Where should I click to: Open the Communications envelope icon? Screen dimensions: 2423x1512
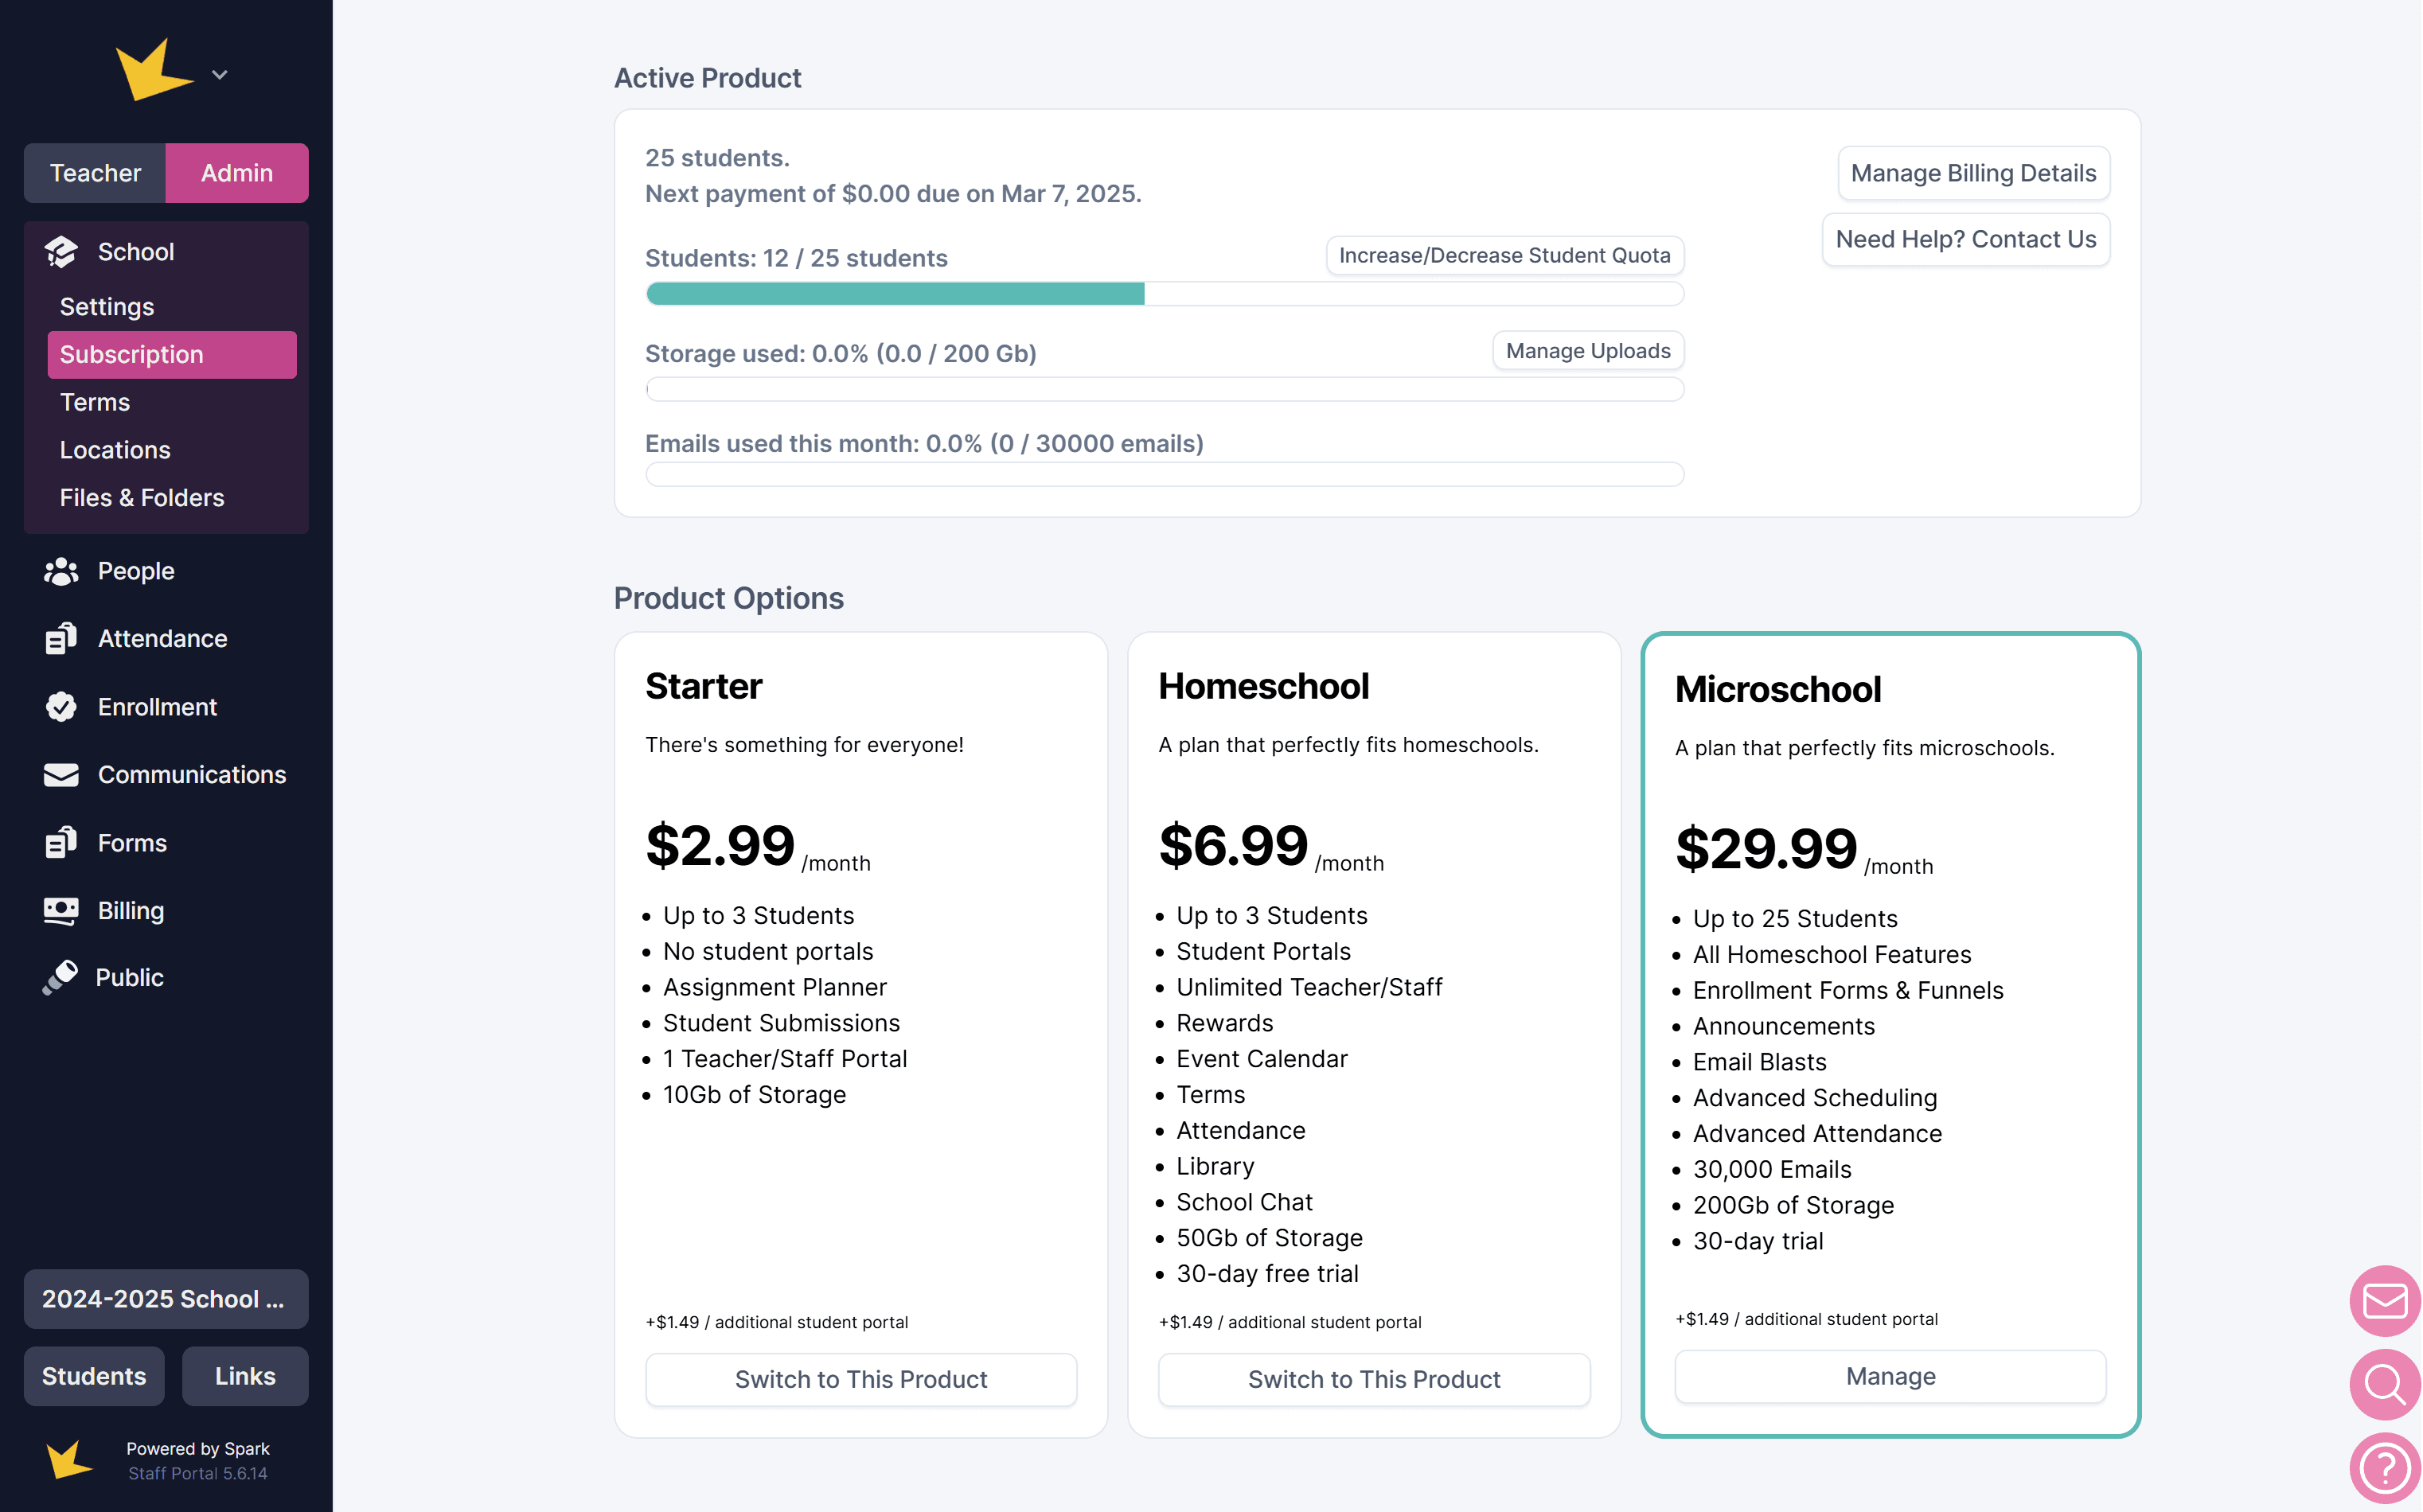[61, 775]
